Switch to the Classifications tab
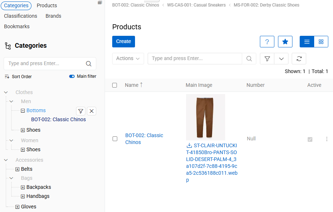The width and height of the screenshot is (333, 212). tap(21, 16)
